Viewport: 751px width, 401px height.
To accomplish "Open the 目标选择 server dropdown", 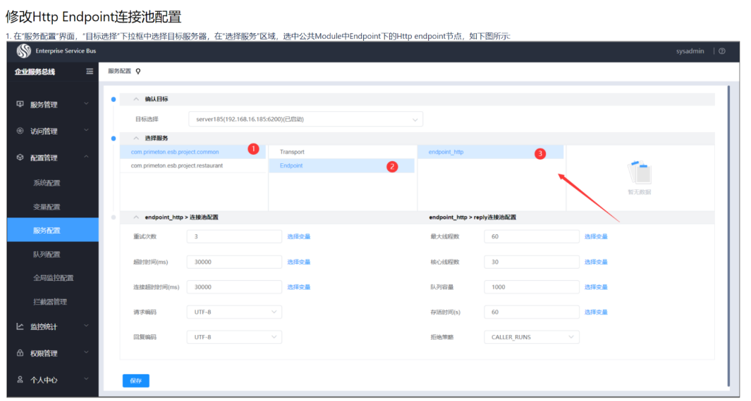I will 305,120.
